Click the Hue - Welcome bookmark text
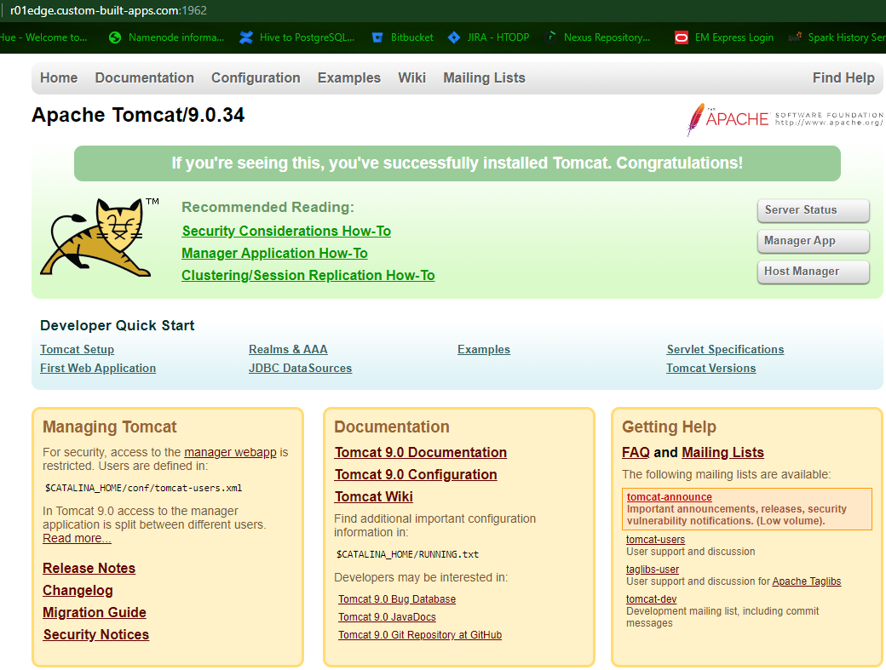The width and height of the screenshot is (886, 670). 43,37
